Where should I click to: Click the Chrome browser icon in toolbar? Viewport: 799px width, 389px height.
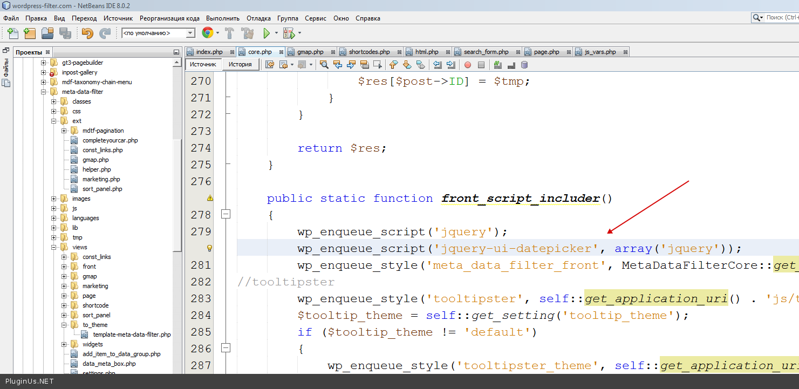click(x=207, y=33)
